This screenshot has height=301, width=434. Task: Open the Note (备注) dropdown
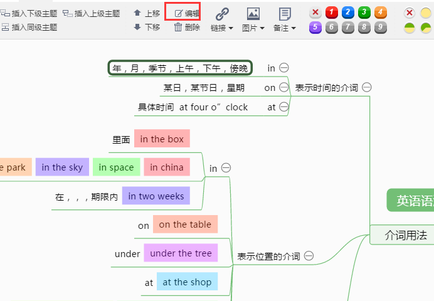(285, 28)
